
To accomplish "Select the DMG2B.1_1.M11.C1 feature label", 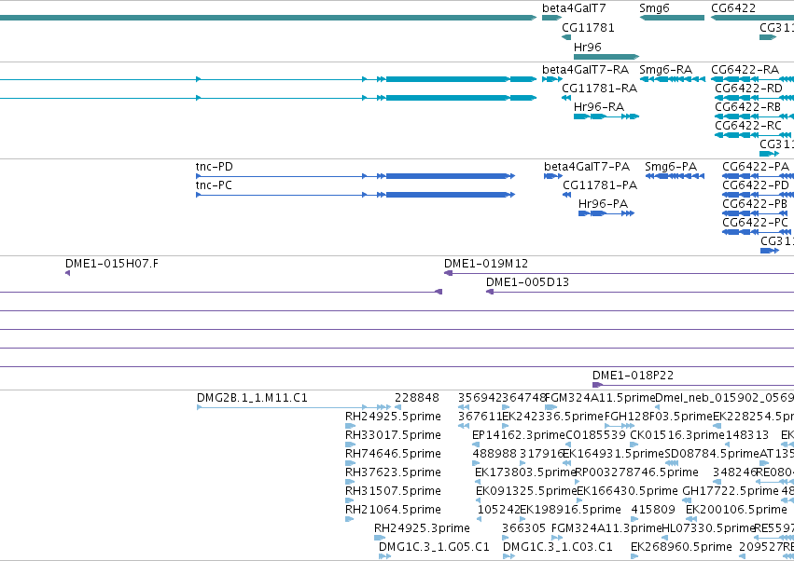I will 252,398.
